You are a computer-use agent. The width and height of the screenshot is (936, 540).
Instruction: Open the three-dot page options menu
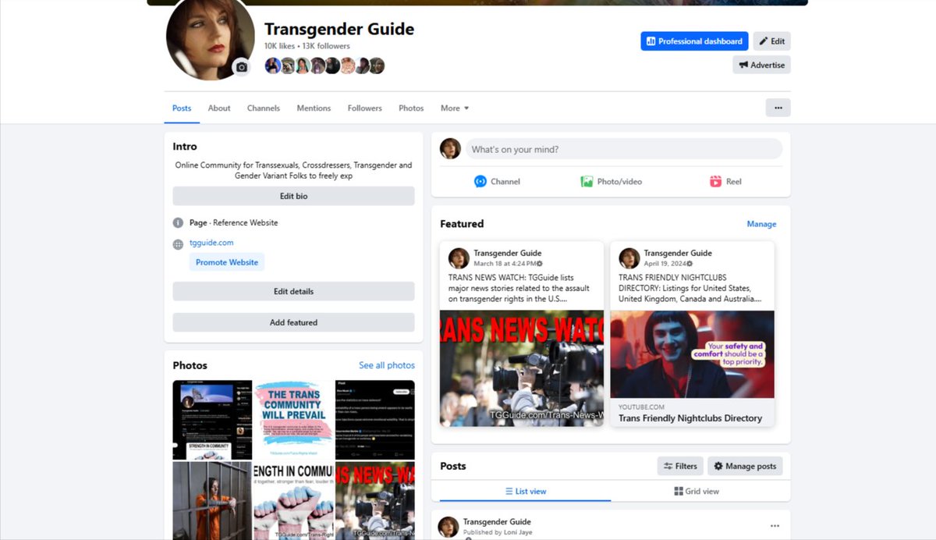point(778,108)
